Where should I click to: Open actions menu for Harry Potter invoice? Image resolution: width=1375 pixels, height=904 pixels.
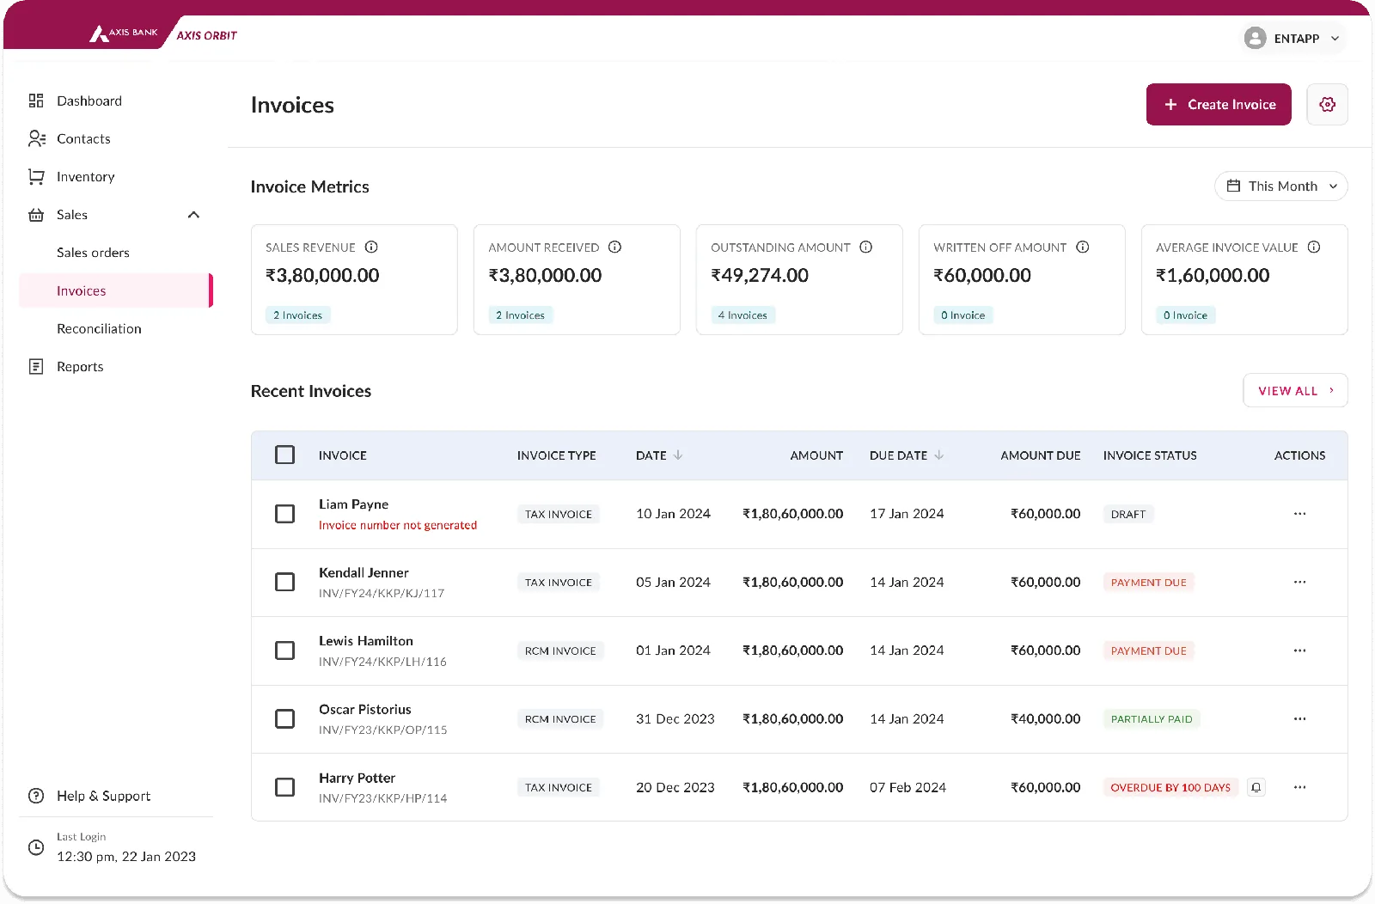click(x=1299, y=787)
